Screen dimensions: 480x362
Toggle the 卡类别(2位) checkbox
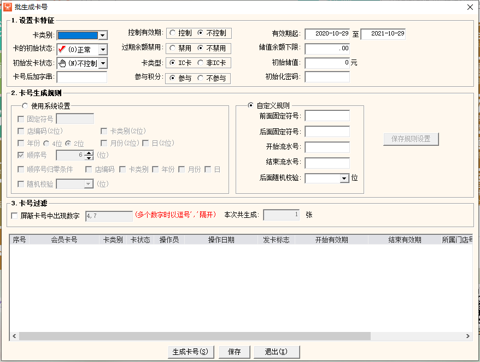coord(104,131)
